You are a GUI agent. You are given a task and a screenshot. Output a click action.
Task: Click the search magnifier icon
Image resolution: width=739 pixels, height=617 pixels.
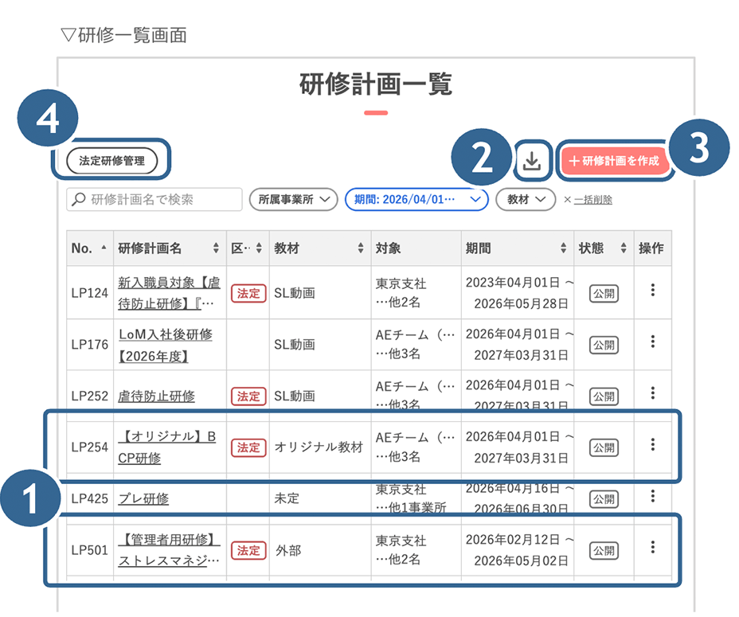pyautogui.click(x=78, y=199)
